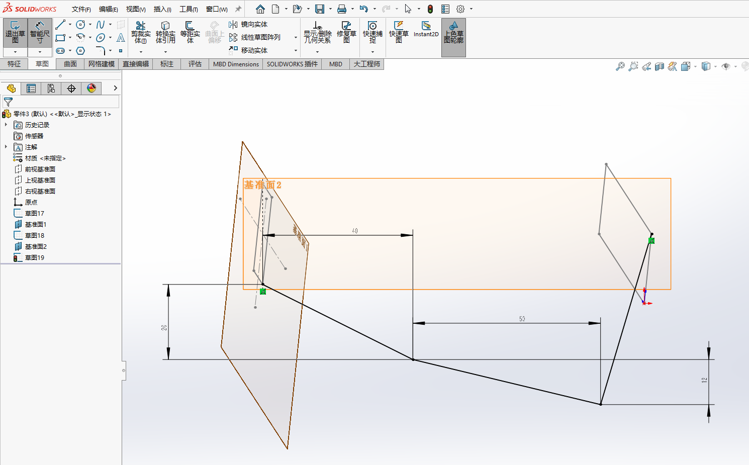
Task: Select the Trim Entities (剪裁实体) tool
Action: 141,32
